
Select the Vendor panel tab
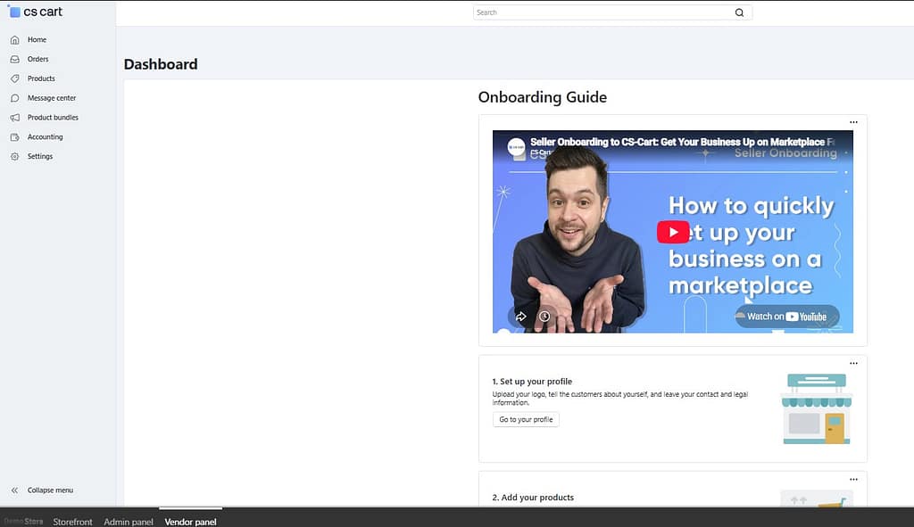(x=191, y=522)
